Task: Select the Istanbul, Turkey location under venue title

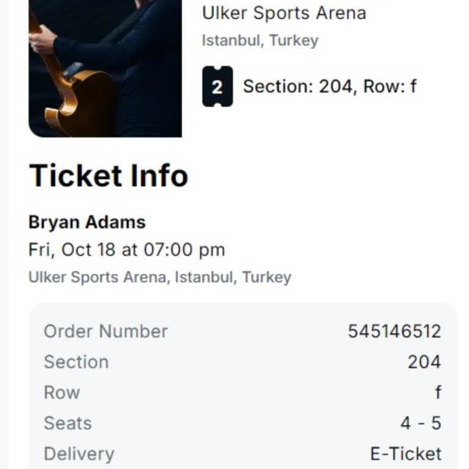Action: 260,41
